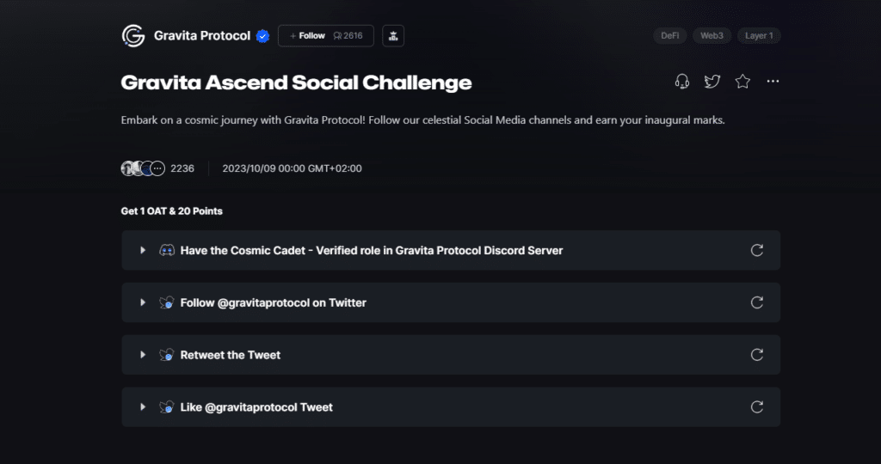The width and height of the screenshot is (881, 464).
Task: Open the Gravita Protocol name link
Action: point(202,36)
